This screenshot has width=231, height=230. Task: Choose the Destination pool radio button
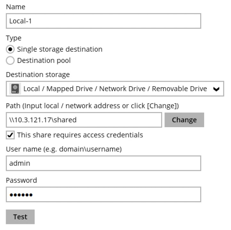11,61
